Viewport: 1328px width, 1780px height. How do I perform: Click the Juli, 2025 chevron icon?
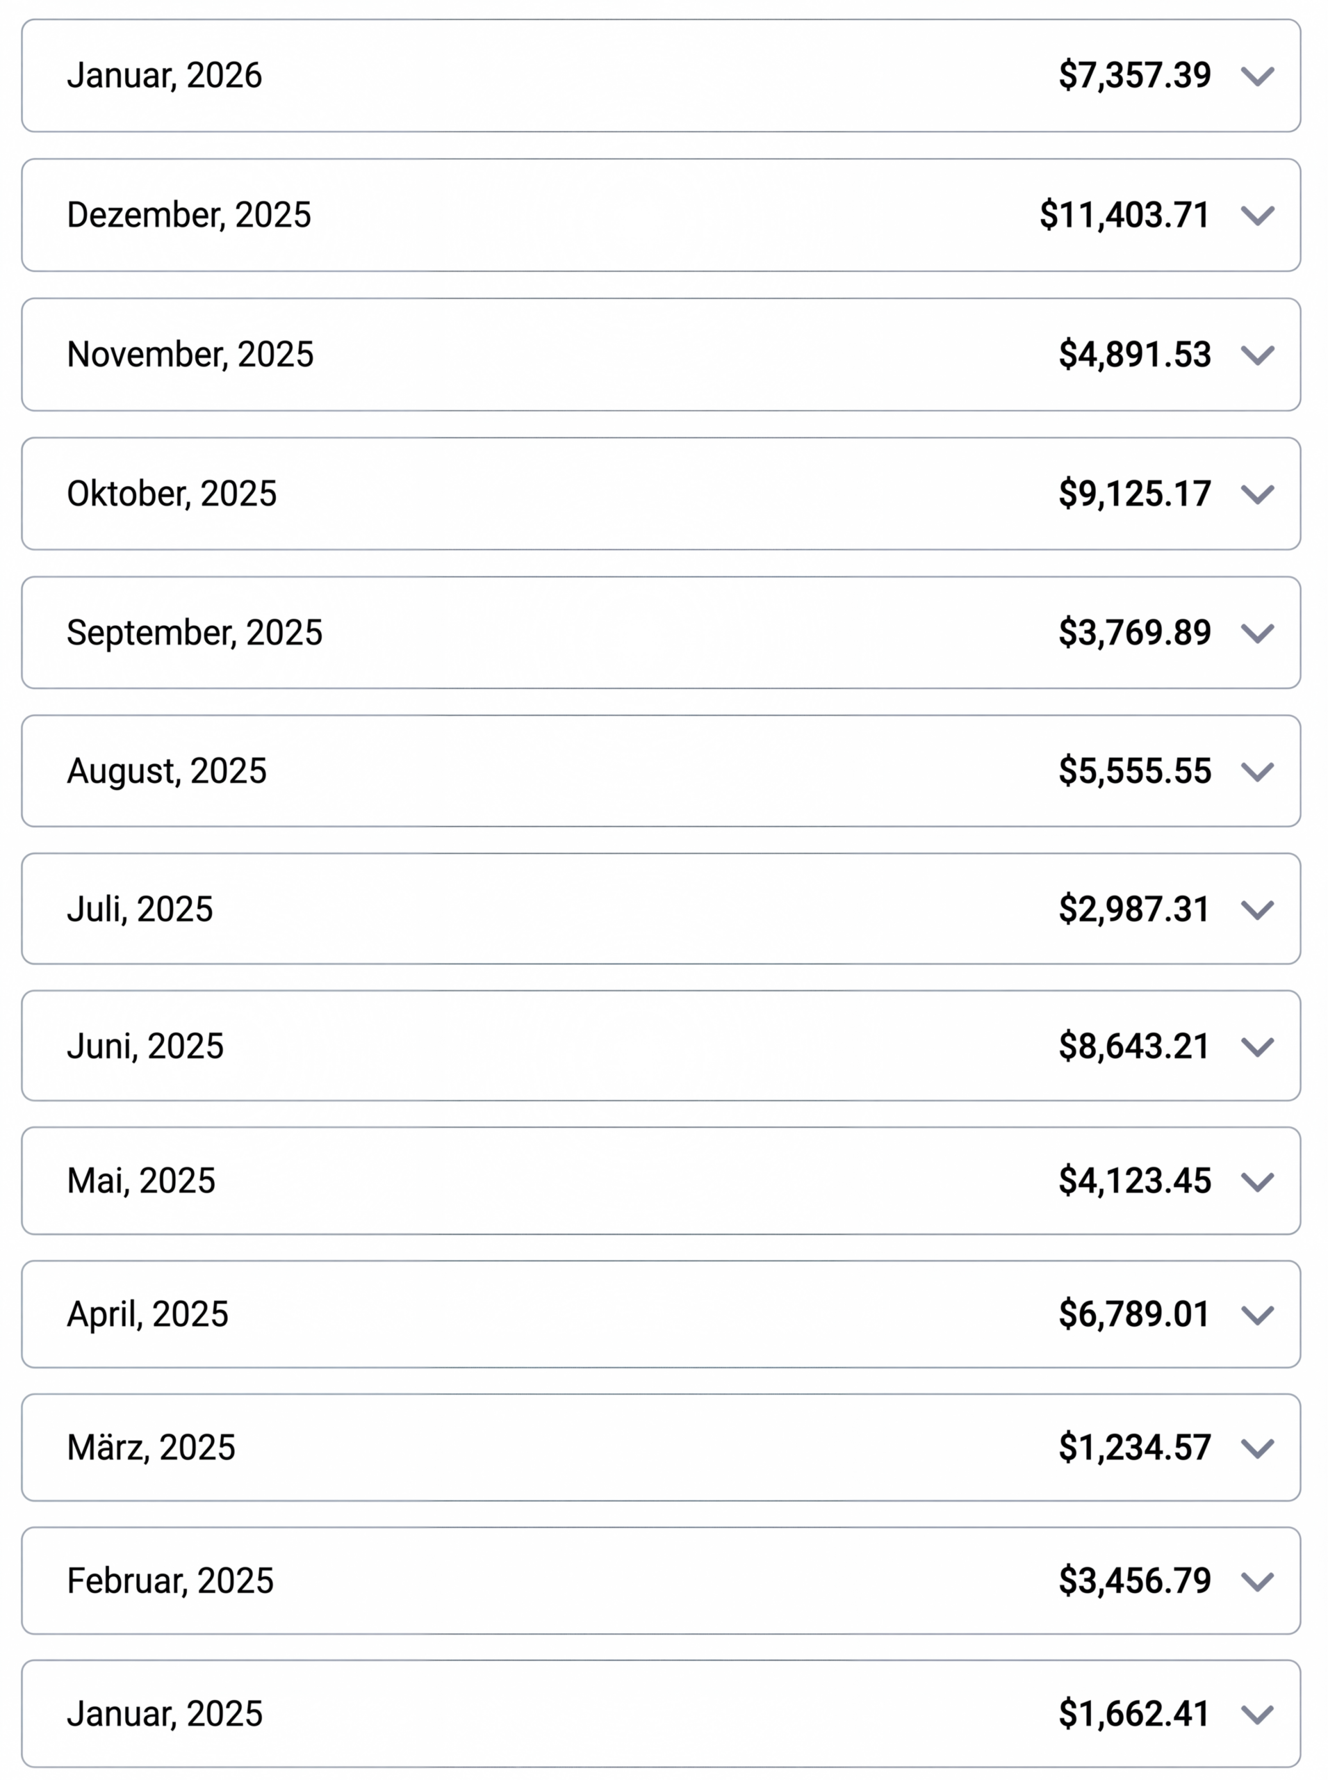tap(1256, 909)
